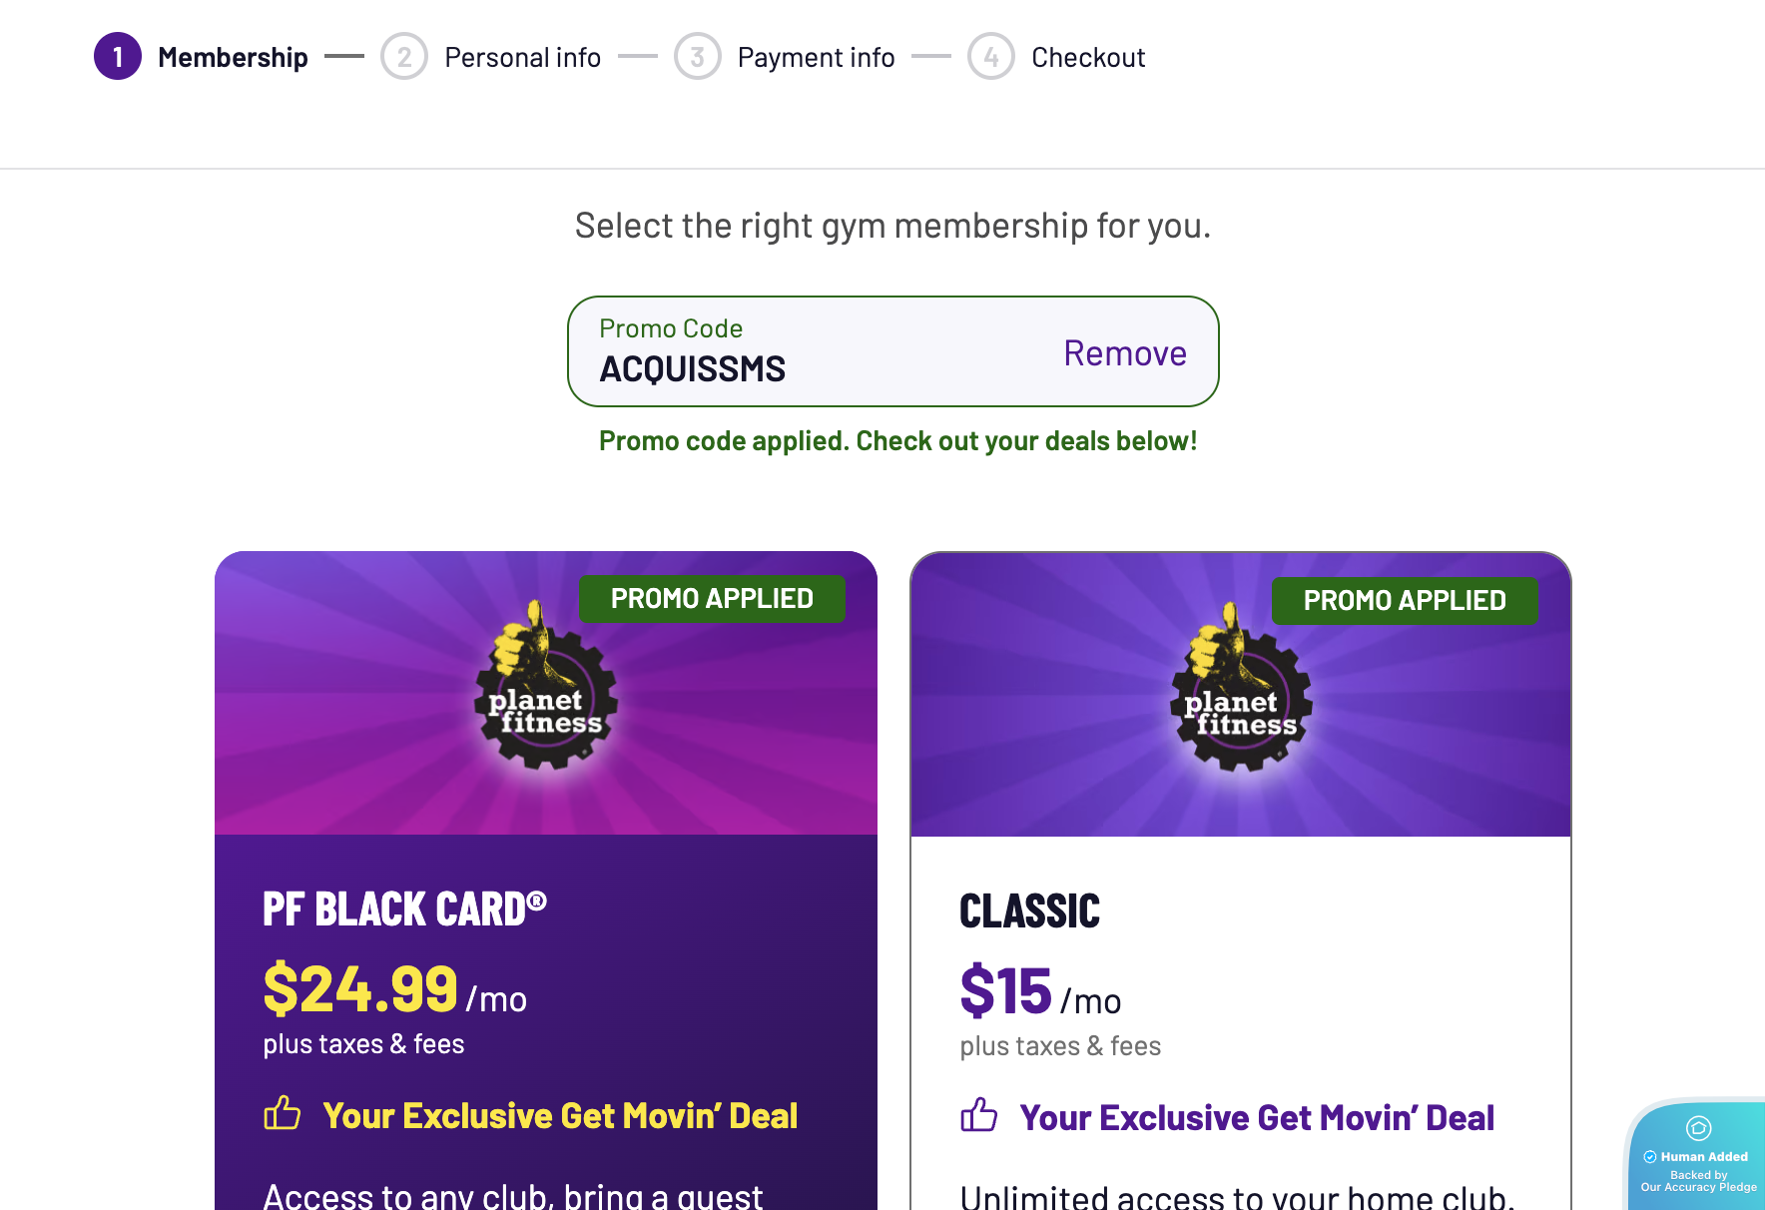The height and width of the screenshot is (1210, 1765).
Task: Click the step 2 circle icon
Action: 403,57
